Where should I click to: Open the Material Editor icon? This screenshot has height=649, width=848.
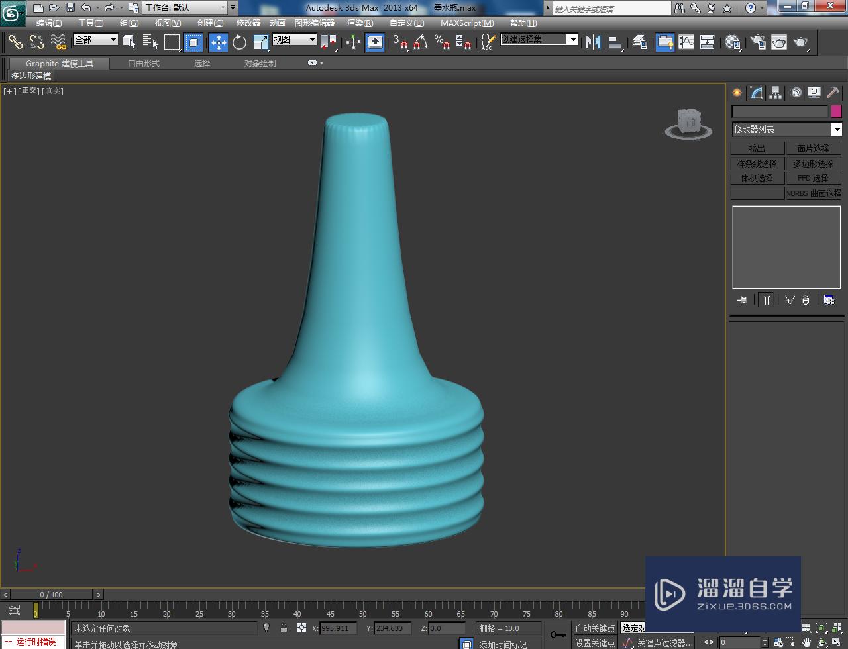tap(732, 42)
